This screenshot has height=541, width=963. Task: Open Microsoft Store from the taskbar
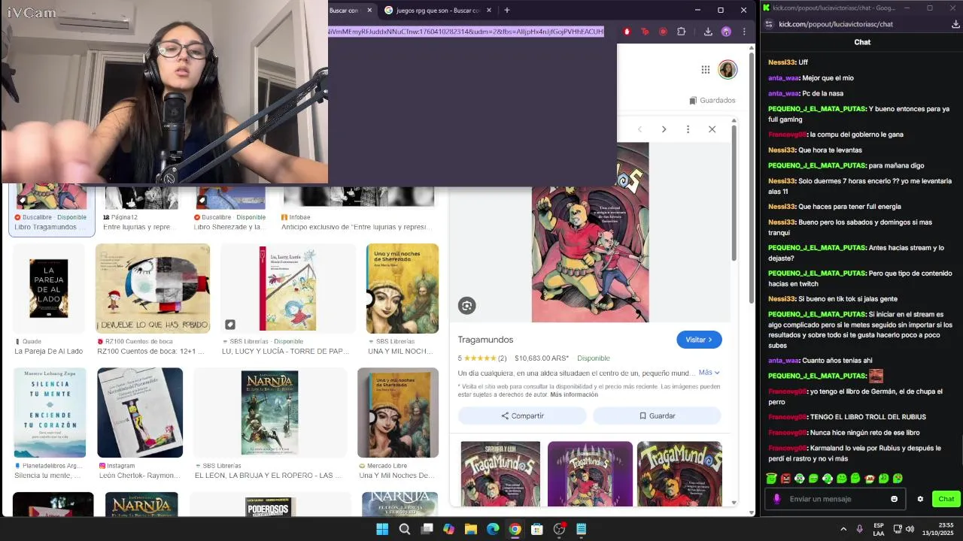[537, 529]
